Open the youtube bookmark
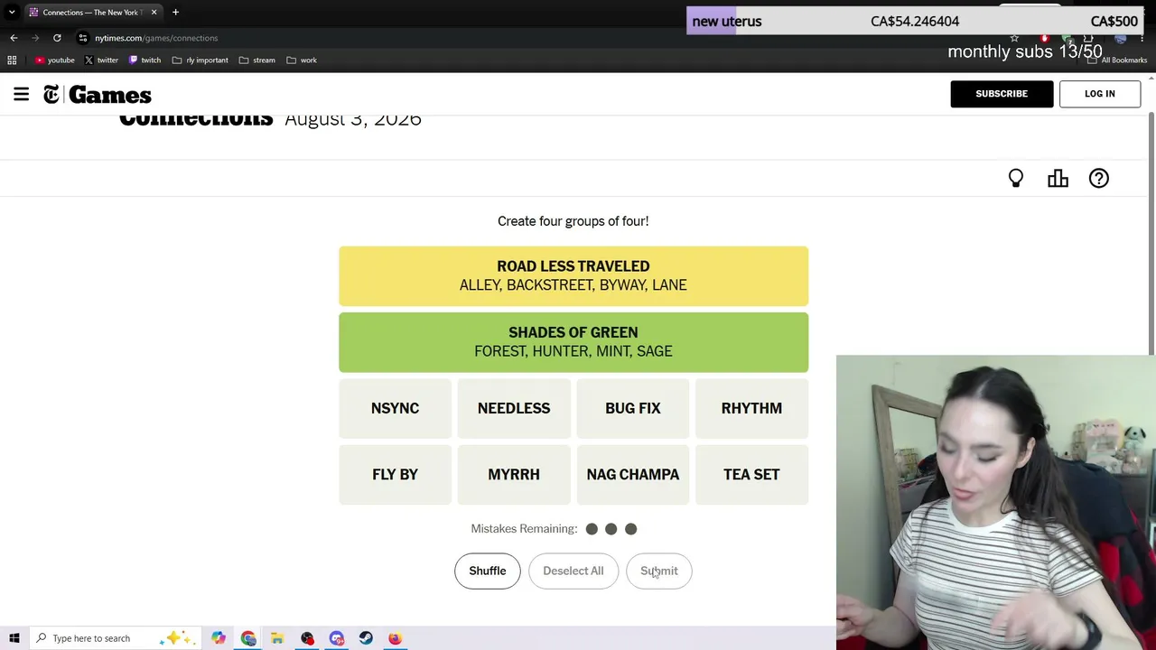 tap(55, 60)
